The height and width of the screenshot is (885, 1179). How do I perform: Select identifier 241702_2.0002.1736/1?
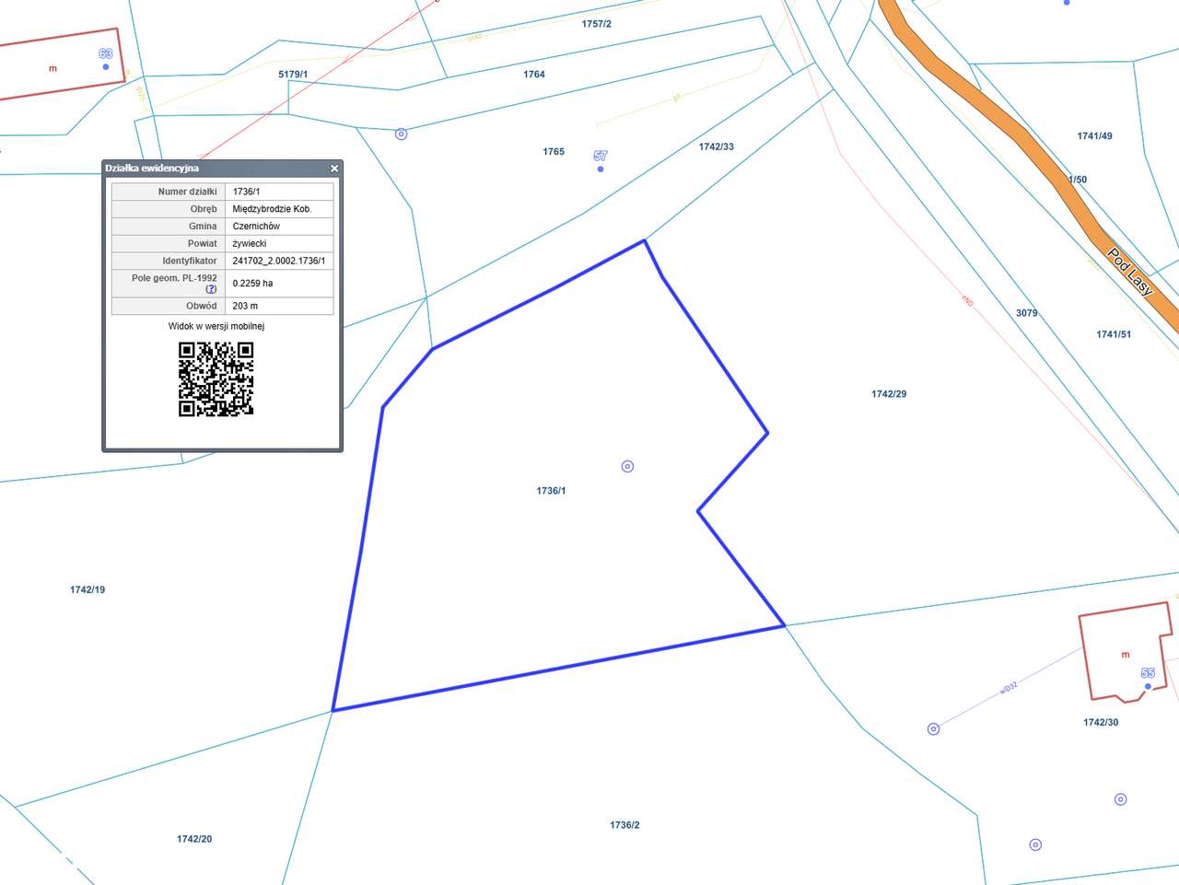click(x=279, y=262)
